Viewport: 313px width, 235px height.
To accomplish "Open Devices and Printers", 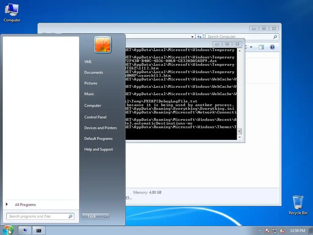I will pos(100,128).
